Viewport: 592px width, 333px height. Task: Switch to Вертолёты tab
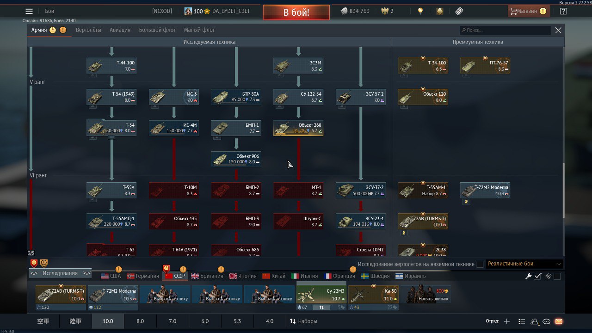[x=88, y=30]
